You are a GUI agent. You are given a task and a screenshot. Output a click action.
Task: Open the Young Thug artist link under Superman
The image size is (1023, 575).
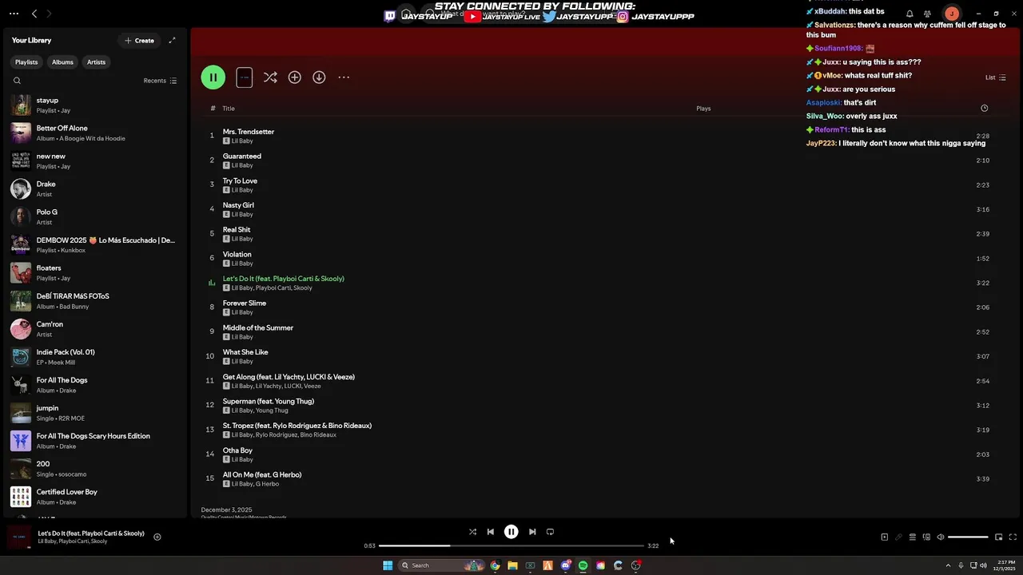point(272,410)
